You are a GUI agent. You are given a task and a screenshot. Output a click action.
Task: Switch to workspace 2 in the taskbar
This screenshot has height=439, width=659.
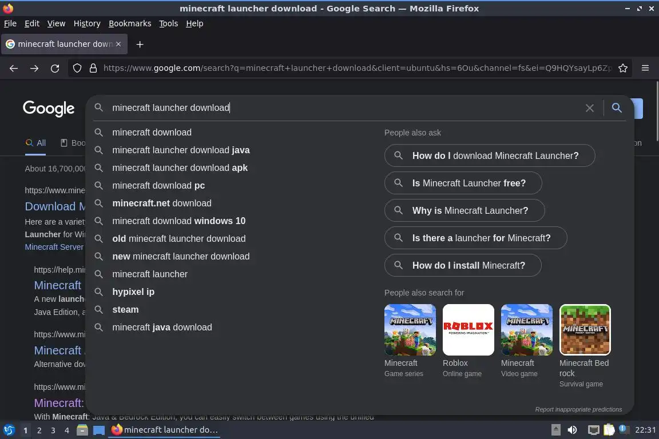(x=39, y=430)
